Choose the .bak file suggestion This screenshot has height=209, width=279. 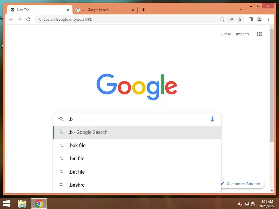pyautogui.click(x=137, y=146)
